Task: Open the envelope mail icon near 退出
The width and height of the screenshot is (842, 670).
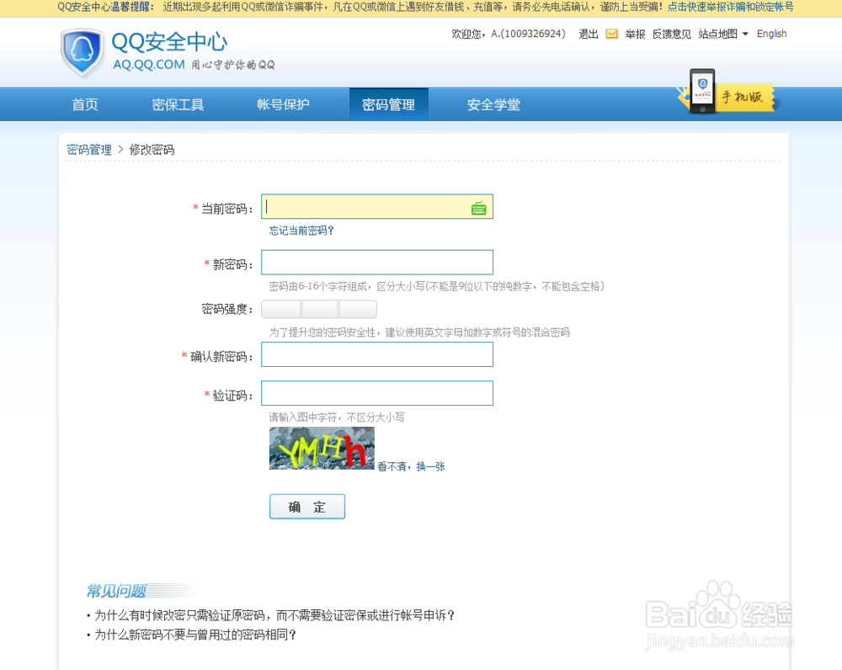Action: tap(610, 34)
